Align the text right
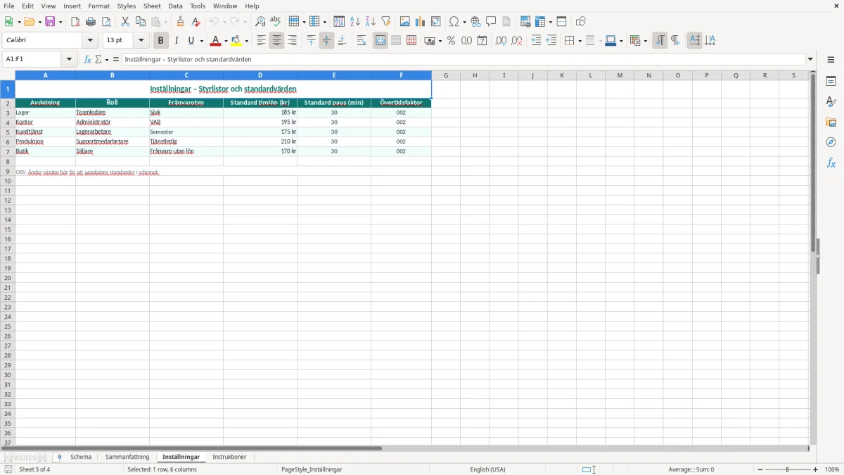 point(292,41)
